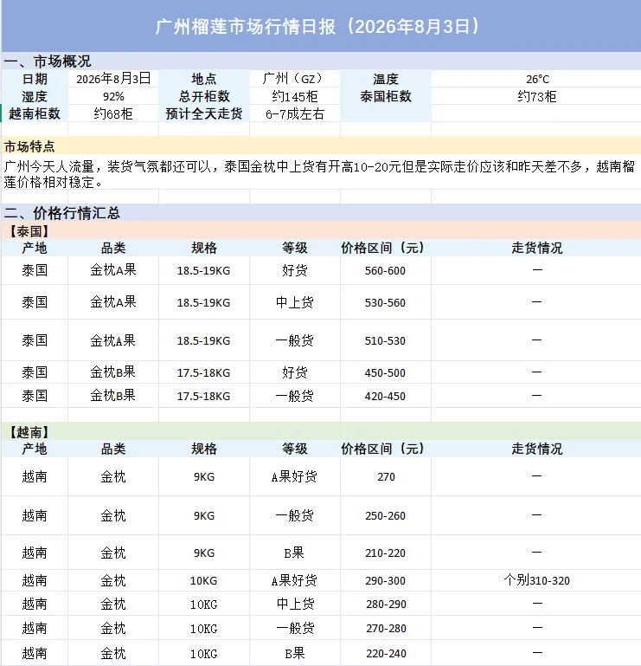Screen dimensions: 641x666
Task: Click the price cell 560-600
Action: pos(385,270)
